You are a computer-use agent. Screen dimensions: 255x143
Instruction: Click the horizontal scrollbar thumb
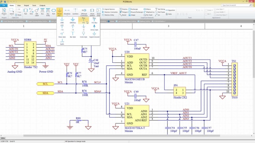click(122, 136)
